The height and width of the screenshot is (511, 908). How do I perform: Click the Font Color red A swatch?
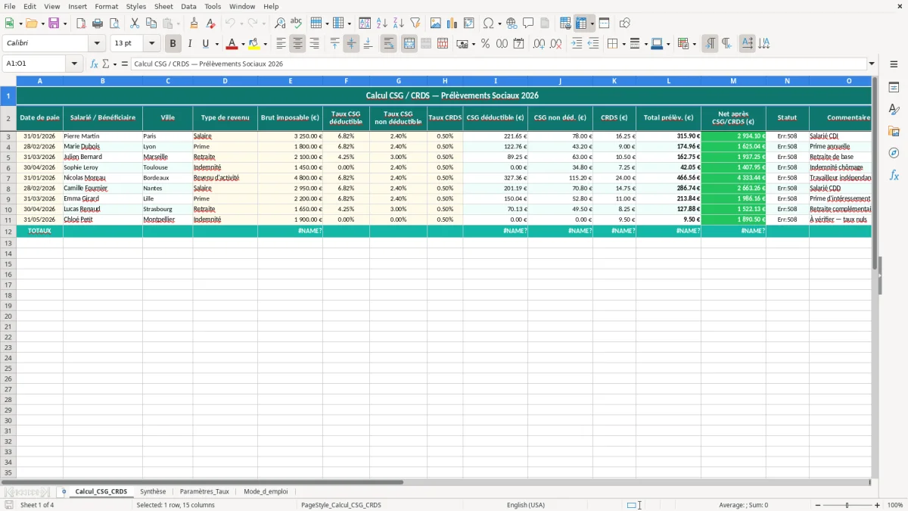pos(232,44)
